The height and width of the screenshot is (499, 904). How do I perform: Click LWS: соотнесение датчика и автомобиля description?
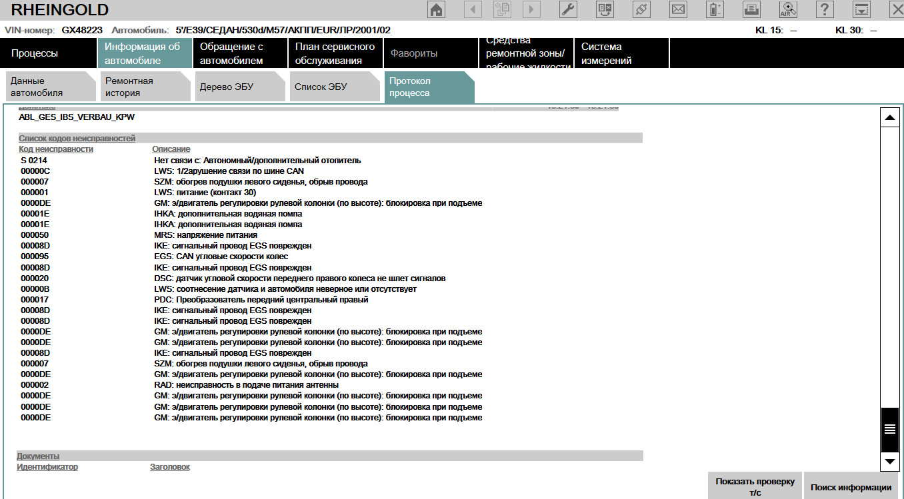pos(285,288)
